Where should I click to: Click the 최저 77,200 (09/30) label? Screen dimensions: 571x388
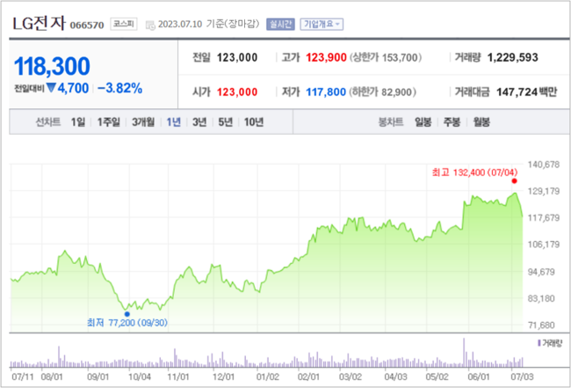(127, 323)
